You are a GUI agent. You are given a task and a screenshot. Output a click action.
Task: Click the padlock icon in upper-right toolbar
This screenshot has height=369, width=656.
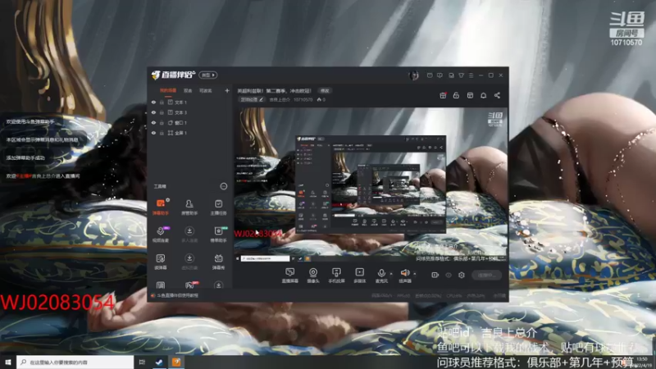[456, 95]
